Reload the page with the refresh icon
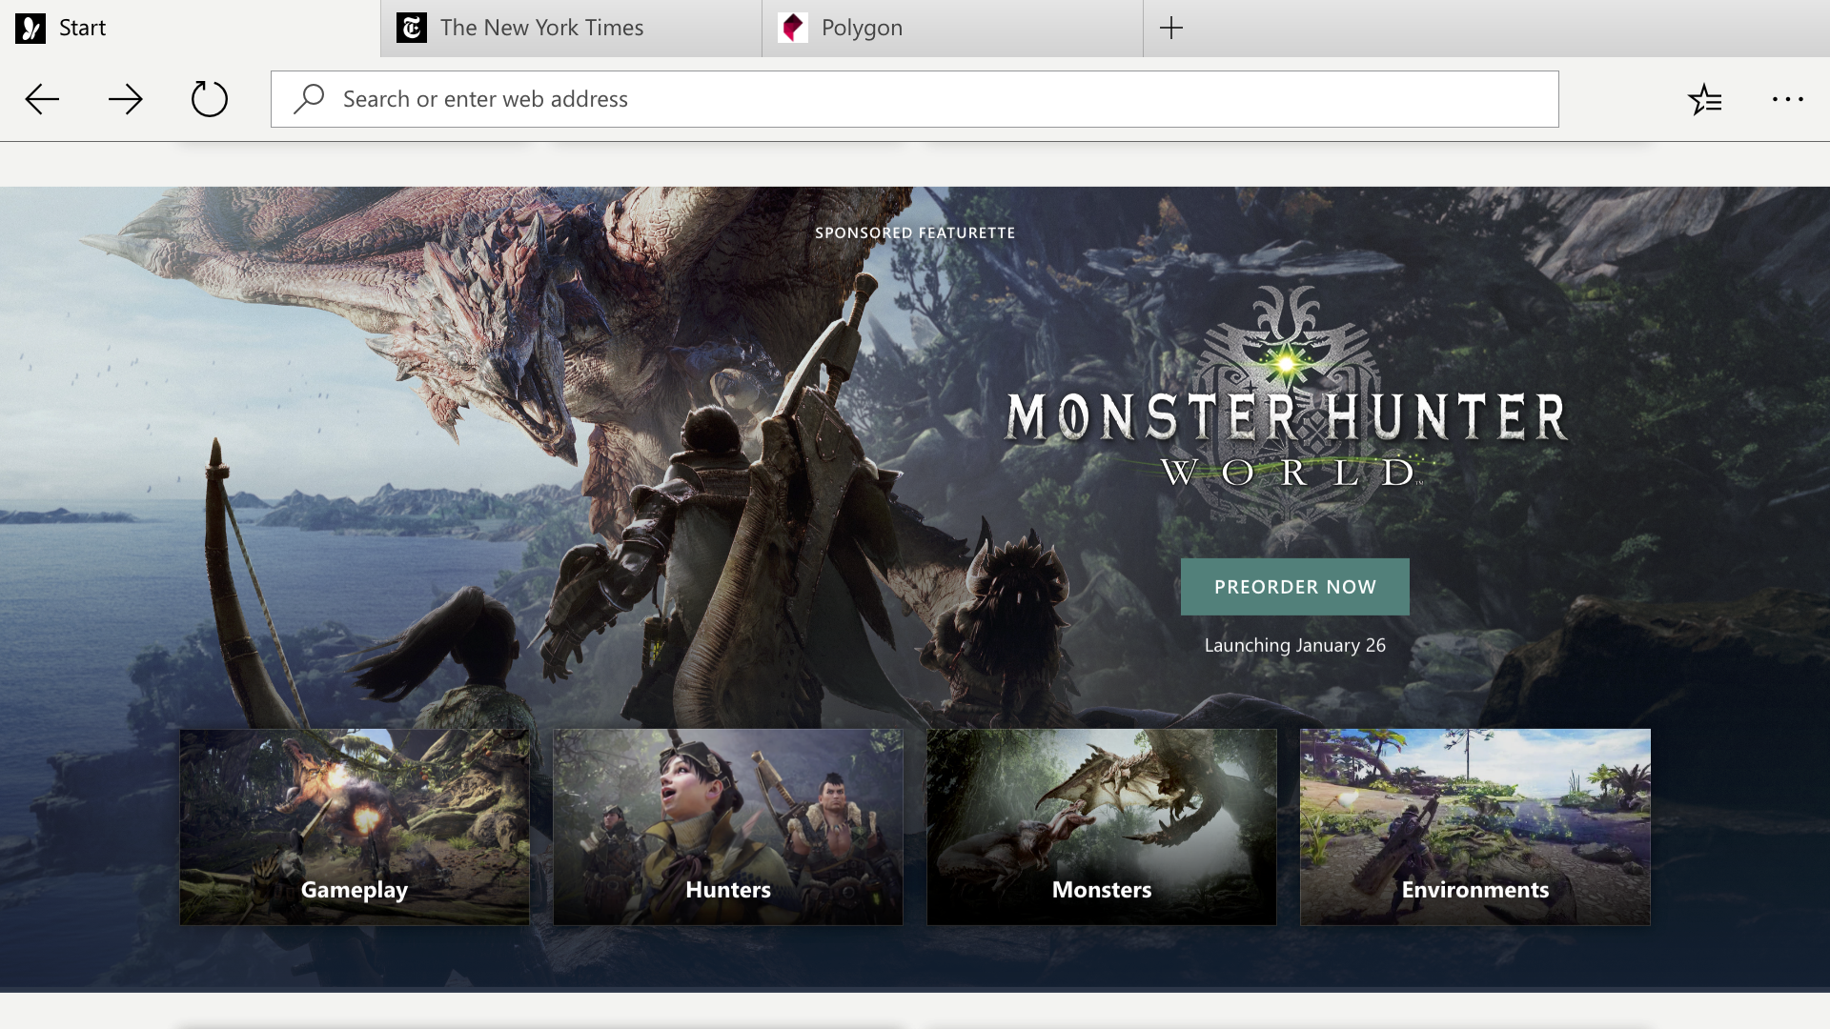Screen dimensions: 1830x1029 [x=209, y=99]
